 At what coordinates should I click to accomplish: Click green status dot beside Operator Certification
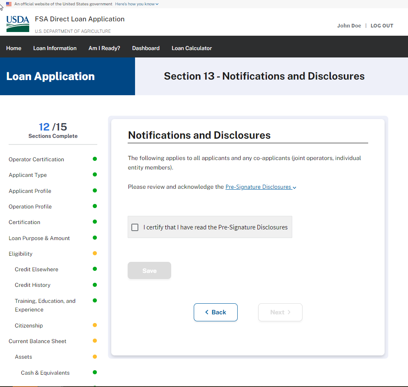[95, 159]
